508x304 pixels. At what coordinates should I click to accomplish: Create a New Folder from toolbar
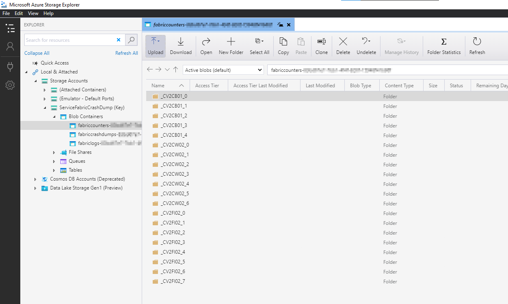(x=231, y=46)
